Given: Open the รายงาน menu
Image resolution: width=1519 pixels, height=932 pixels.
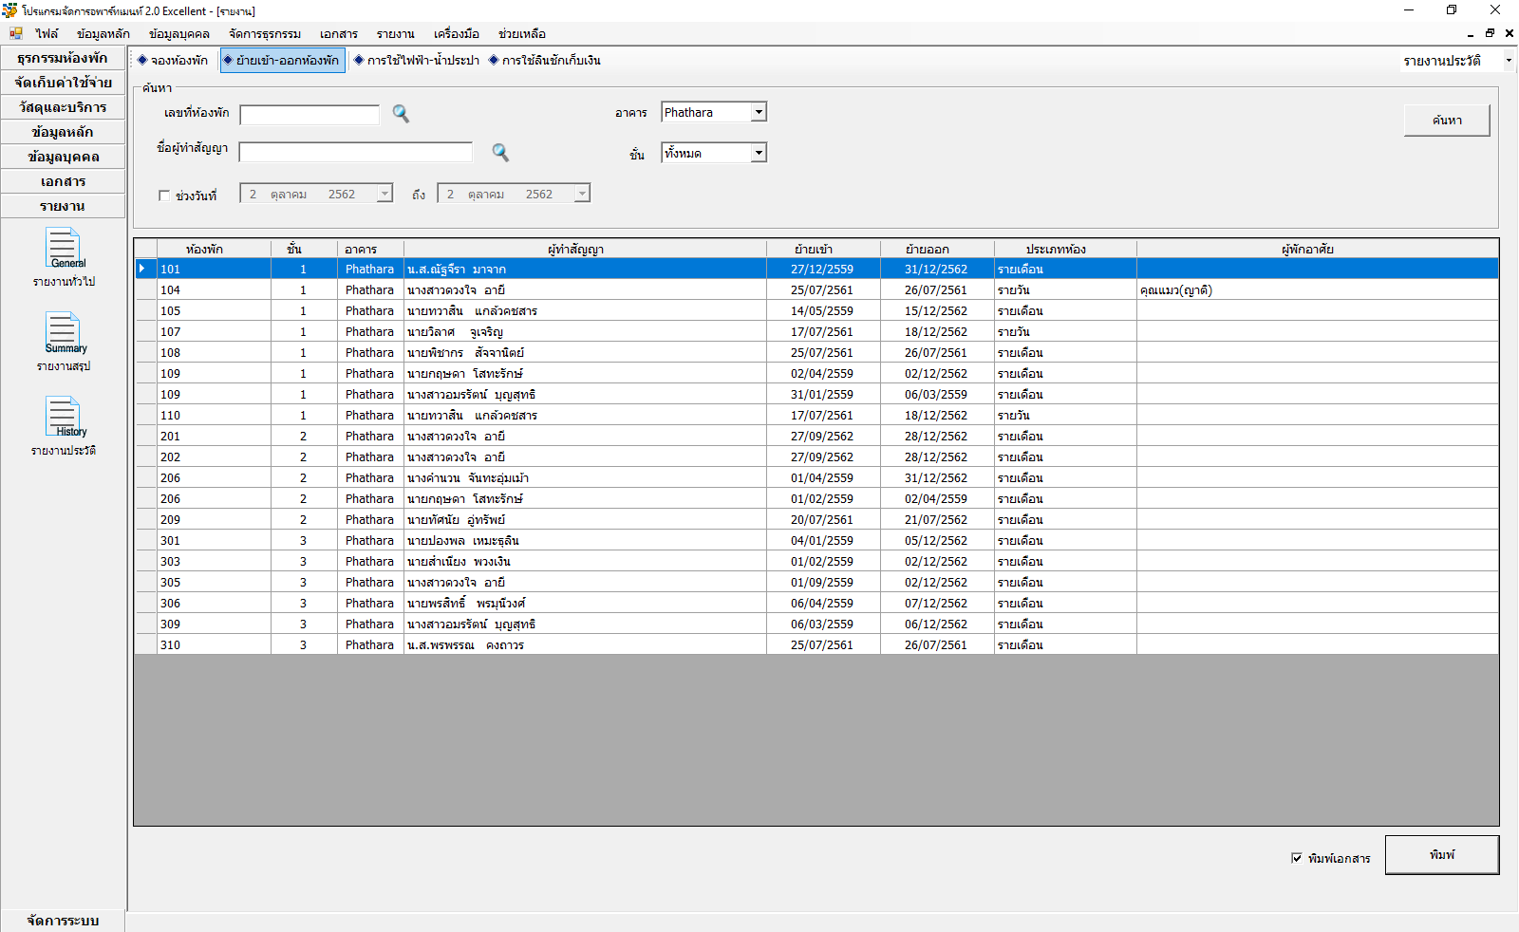Looking at the screenshot, I should [x=396, y=33].
